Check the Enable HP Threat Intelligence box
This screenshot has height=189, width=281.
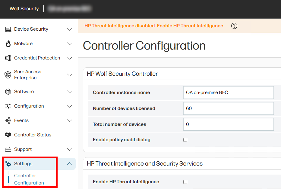click(185, 182)
